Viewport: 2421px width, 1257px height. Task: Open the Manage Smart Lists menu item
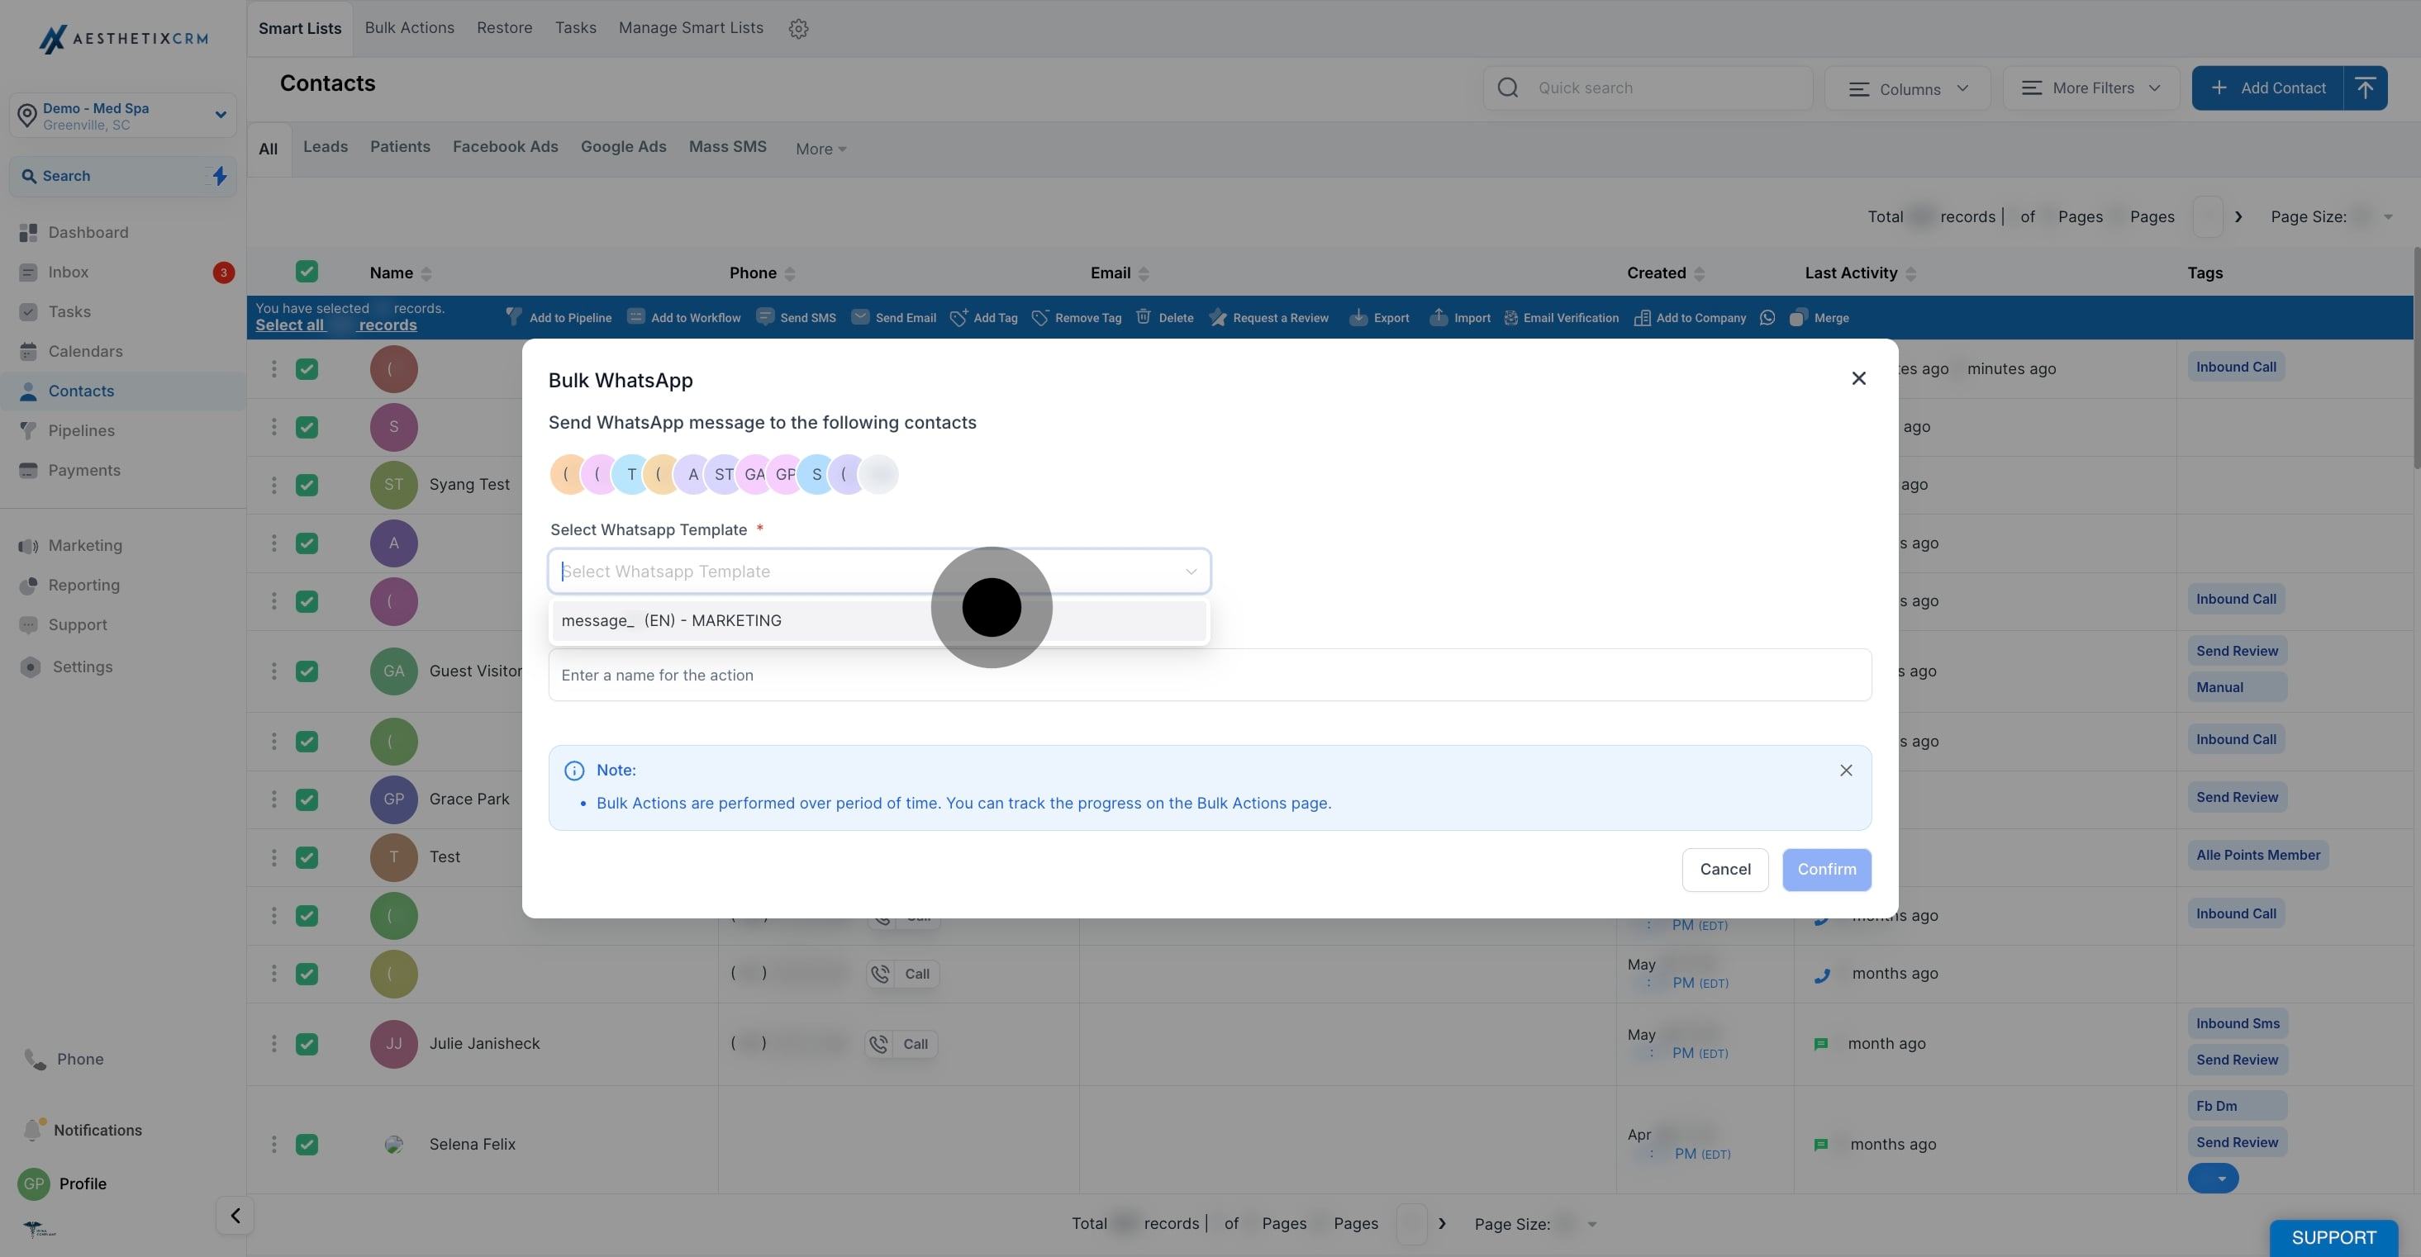(691, 27)
